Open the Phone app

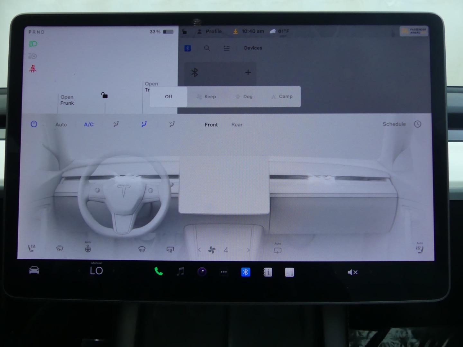click(159, 272)
